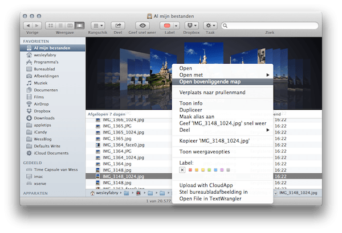
Task: Choose Dupliceer menu item
Action: (x=223, y=110)
